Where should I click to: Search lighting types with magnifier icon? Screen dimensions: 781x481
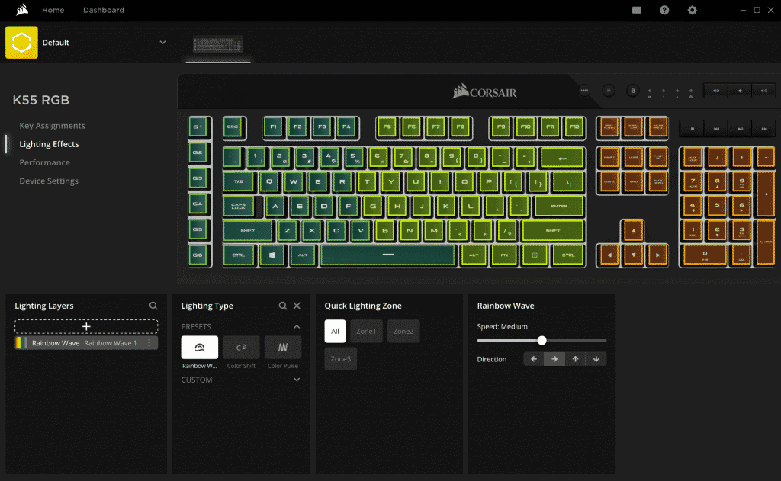pyautogui.click(x=283, y=306)
